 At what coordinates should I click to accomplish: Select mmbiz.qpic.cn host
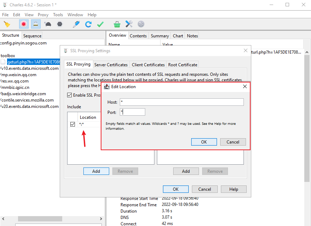(15, 87)
